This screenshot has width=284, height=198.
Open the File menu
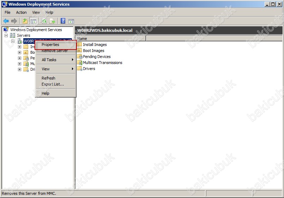pyautogui.click(x=7, y=12)
